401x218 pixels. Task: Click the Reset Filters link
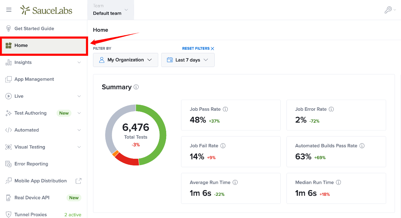[198, 48]
